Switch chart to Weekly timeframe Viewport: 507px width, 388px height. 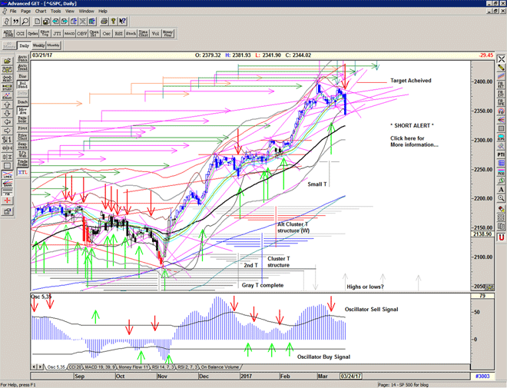tap(39, 46)
